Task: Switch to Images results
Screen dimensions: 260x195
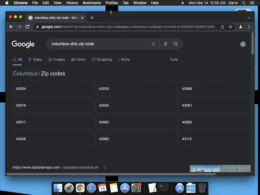Action: coord(57,59)
